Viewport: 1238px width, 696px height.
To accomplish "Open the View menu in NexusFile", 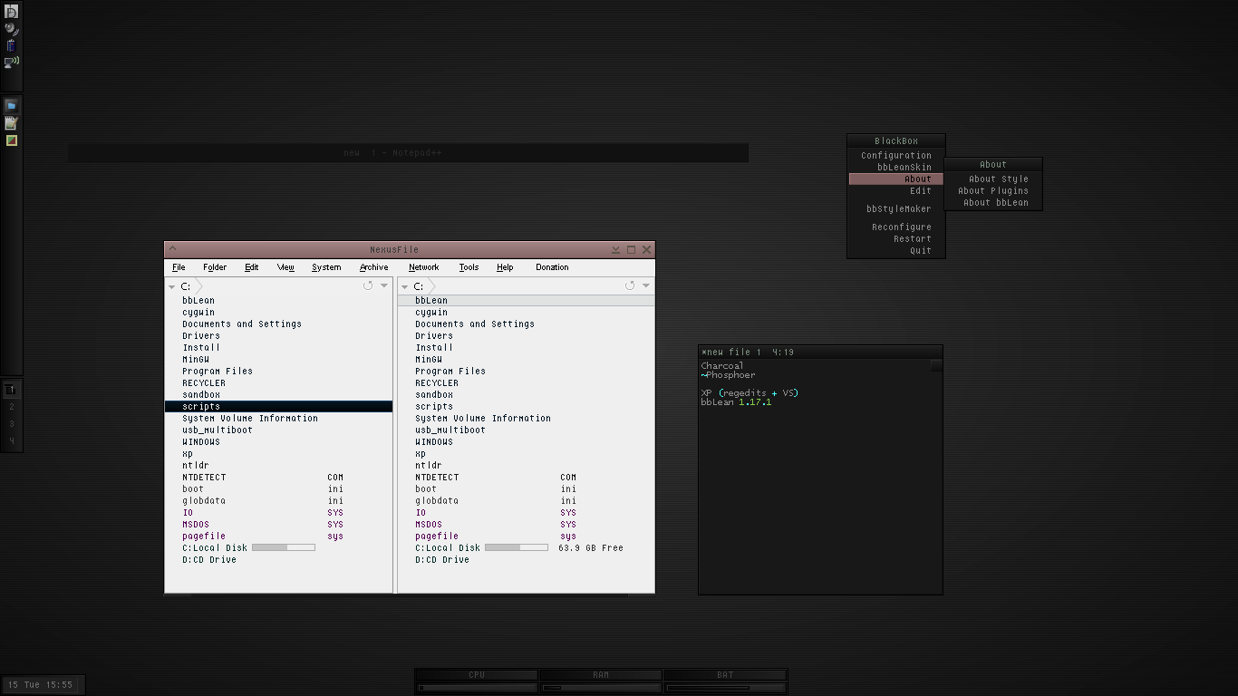I will click(x=285, y=267).
